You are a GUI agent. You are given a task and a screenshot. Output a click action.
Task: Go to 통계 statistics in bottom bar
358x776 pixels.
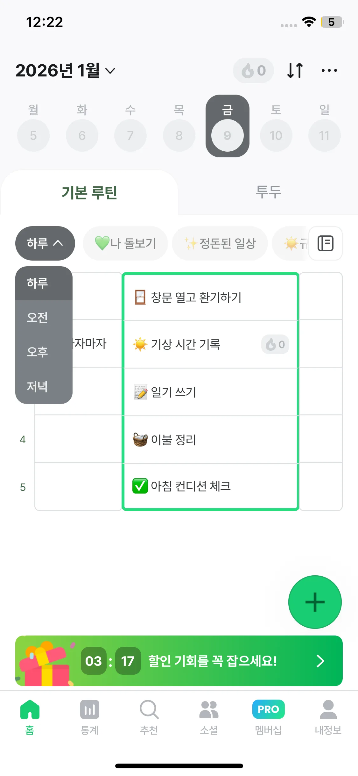[x=89, y=716]
